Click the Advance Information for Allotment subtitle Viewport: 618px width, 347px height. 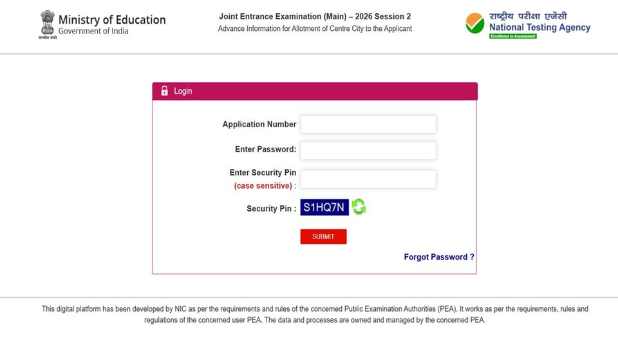(x=315, y=29)
